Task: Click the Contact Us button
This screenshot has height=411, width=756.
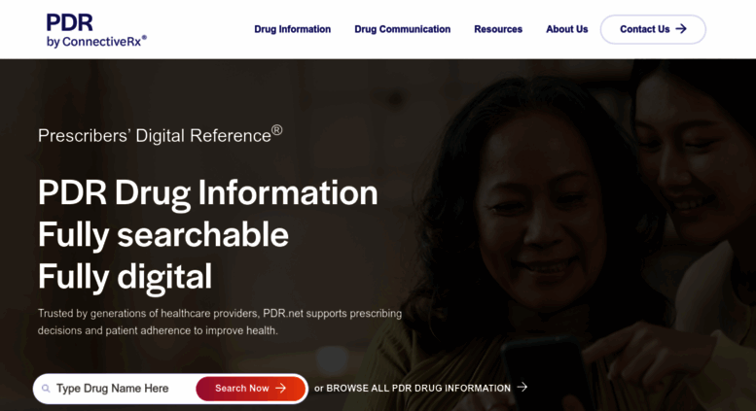Action: (x=653, y=29)
